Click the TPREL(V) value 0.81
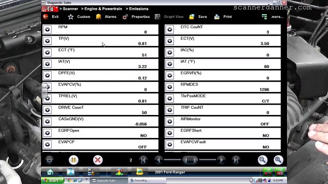Image resolution: width=328 pixels, height=184 pixels. [142, 101]
